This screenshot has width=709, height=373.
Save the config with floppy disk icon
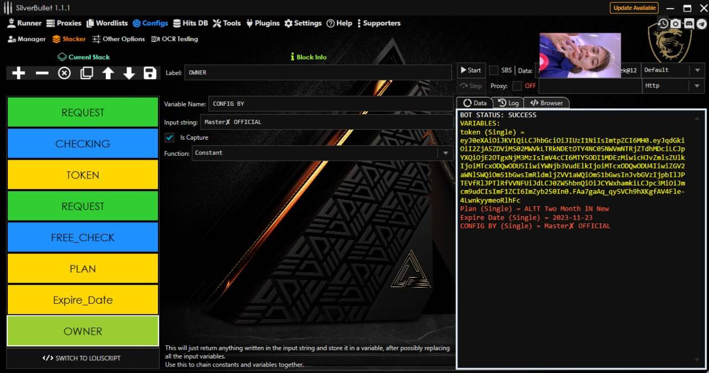[x=150, y=73]
